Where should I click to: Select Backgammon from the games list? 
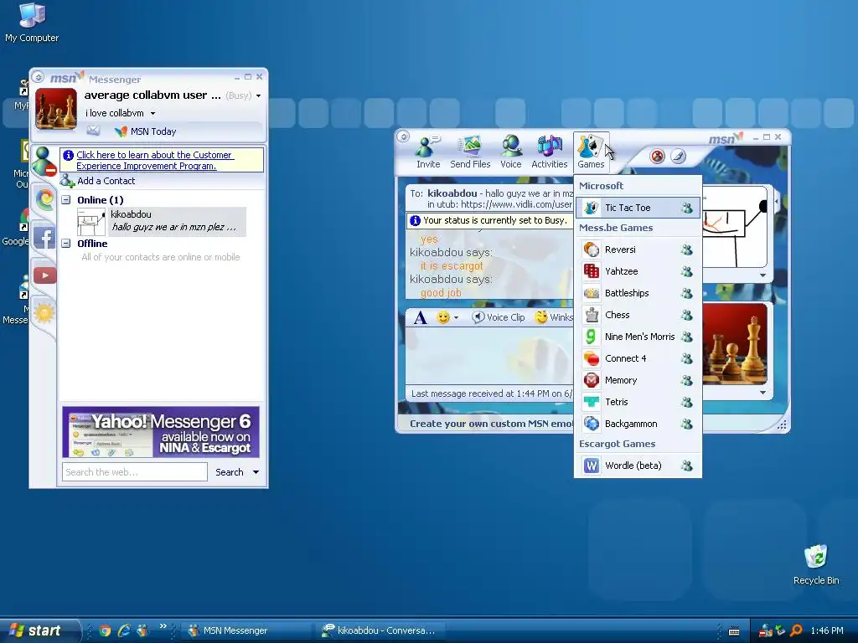tap(638, 424)
